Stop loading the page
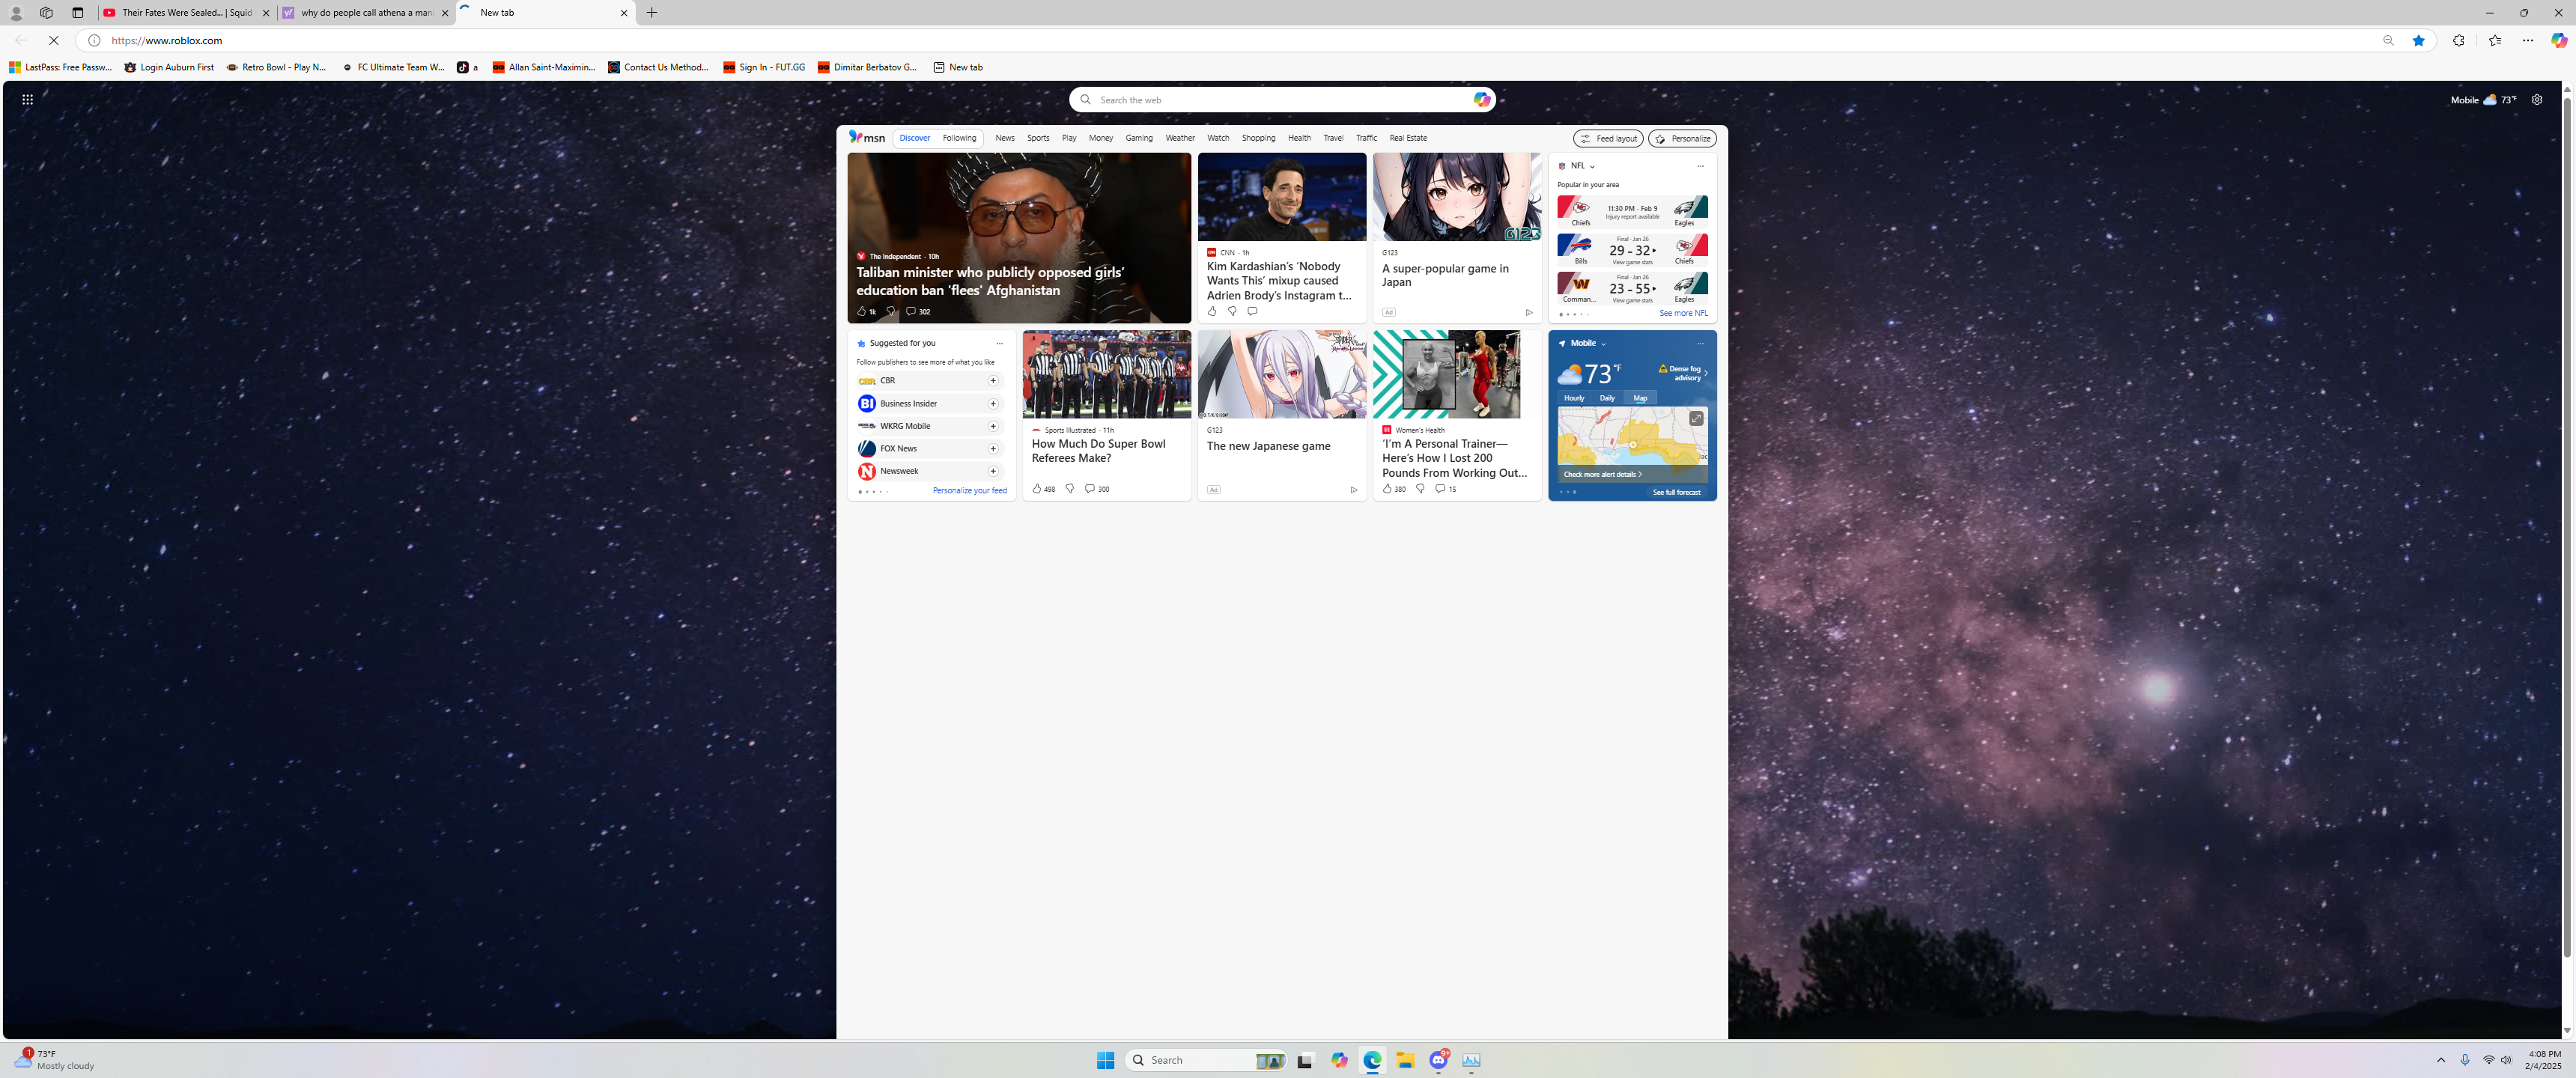This screenshot has width=2576, height=1078. coord(54,41)
